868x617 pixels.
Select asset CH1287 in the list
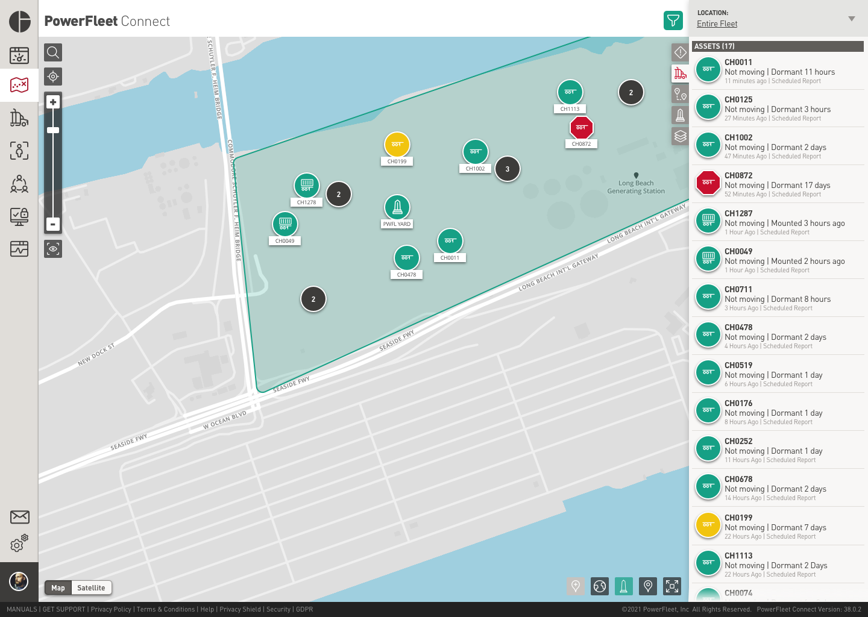point(778,222)
